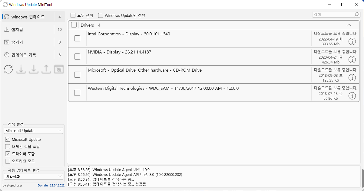Click the by stupid user label

[12, 185]
